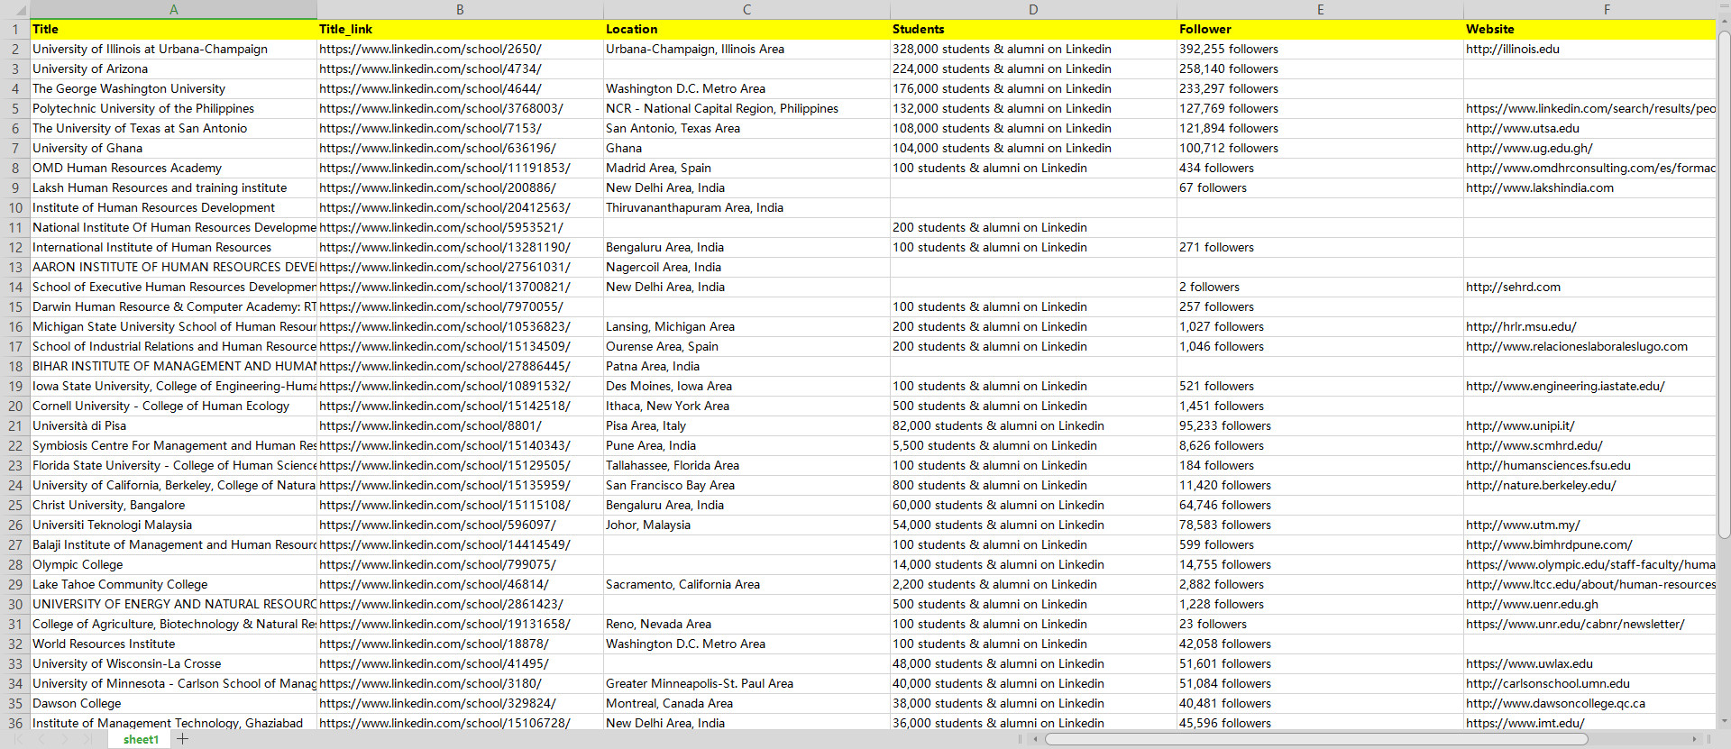Click the 'Students' header cell
The height and width of the screenshot is (749, 1731).
pos(1034,30)
